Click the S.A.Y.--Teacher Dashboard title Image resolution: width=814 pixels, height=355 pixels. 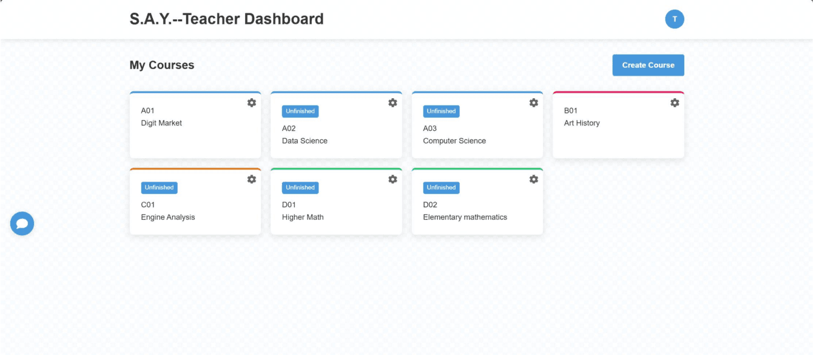226,19
